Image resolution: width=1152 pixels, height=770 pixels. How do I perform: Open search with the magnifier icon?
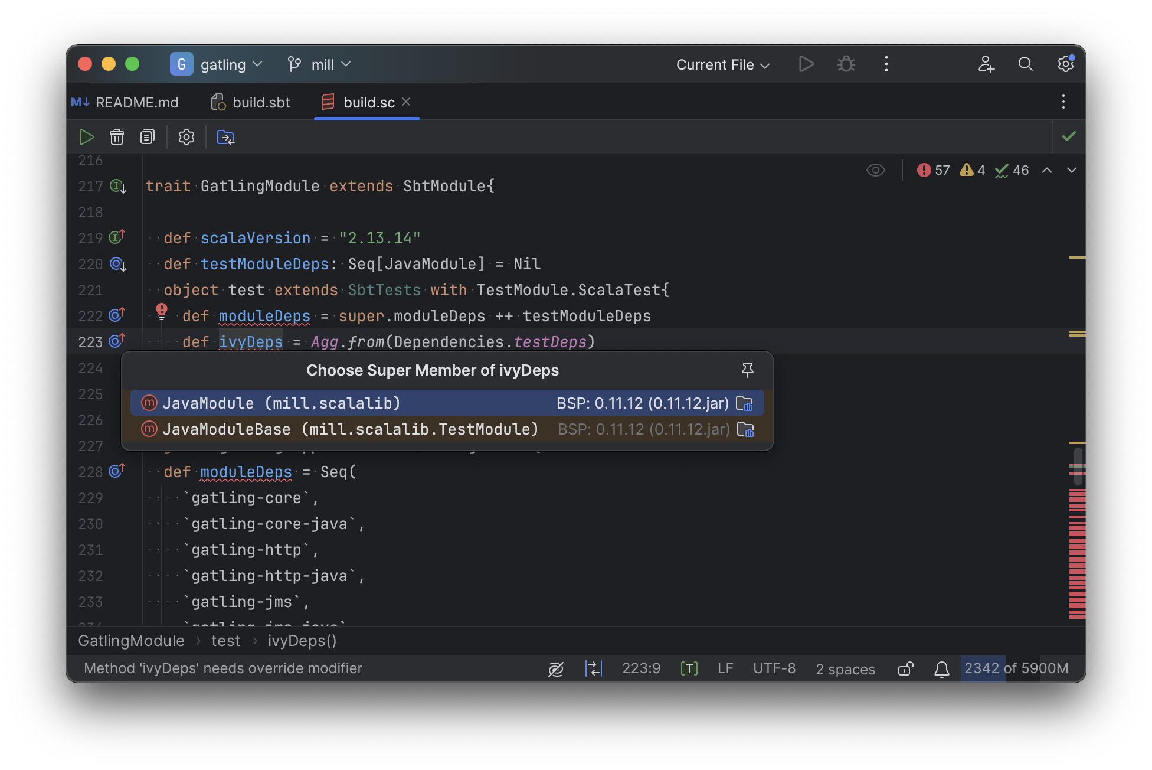pos(1026,64)
